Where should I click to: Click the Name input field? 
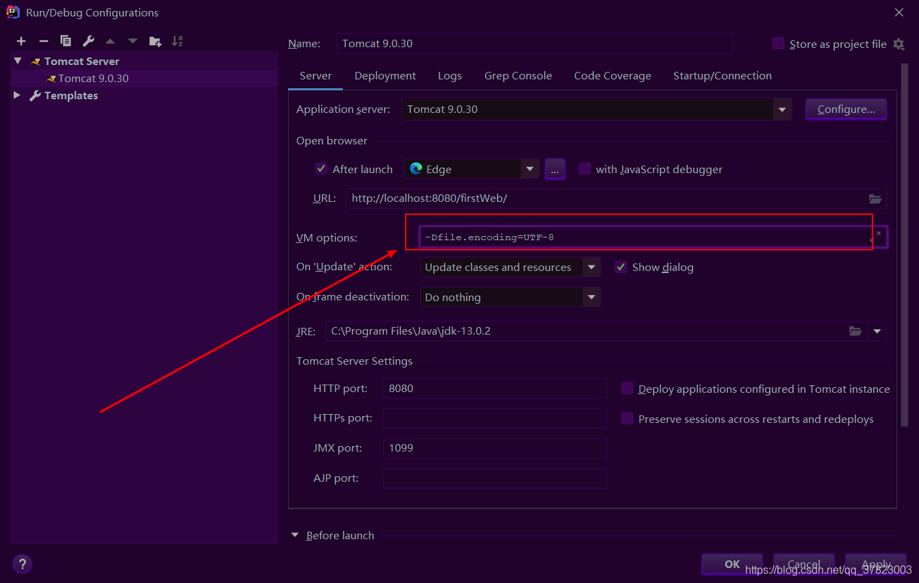click(535, 44)
